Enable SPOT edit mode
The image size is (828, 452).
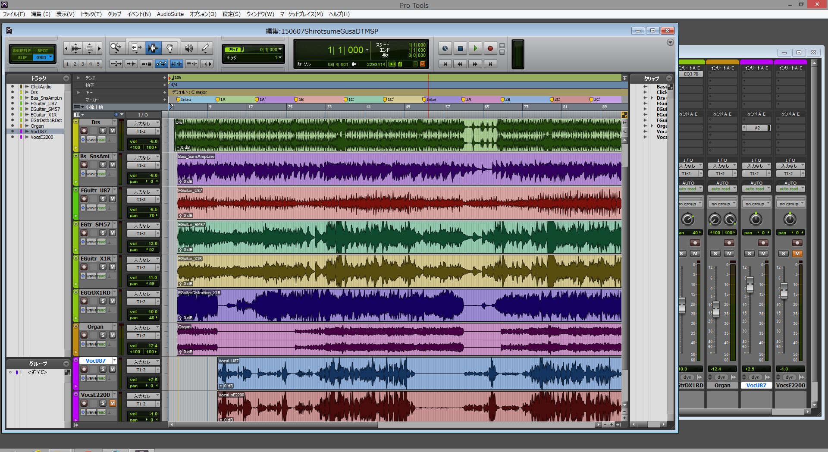click(x=43, y=50)
